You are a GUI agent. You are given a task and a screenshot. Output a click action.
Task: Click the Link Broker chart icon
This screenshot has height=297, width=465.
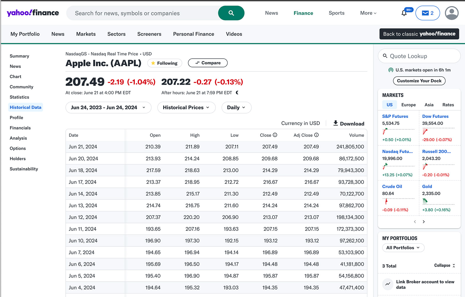pos(388,284)
